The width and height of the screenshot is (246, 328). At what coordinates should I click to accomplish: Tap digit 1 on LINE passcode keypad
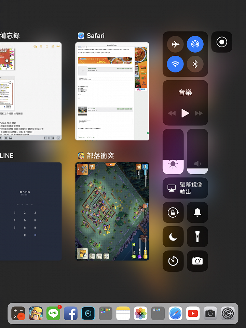(14, 213)
